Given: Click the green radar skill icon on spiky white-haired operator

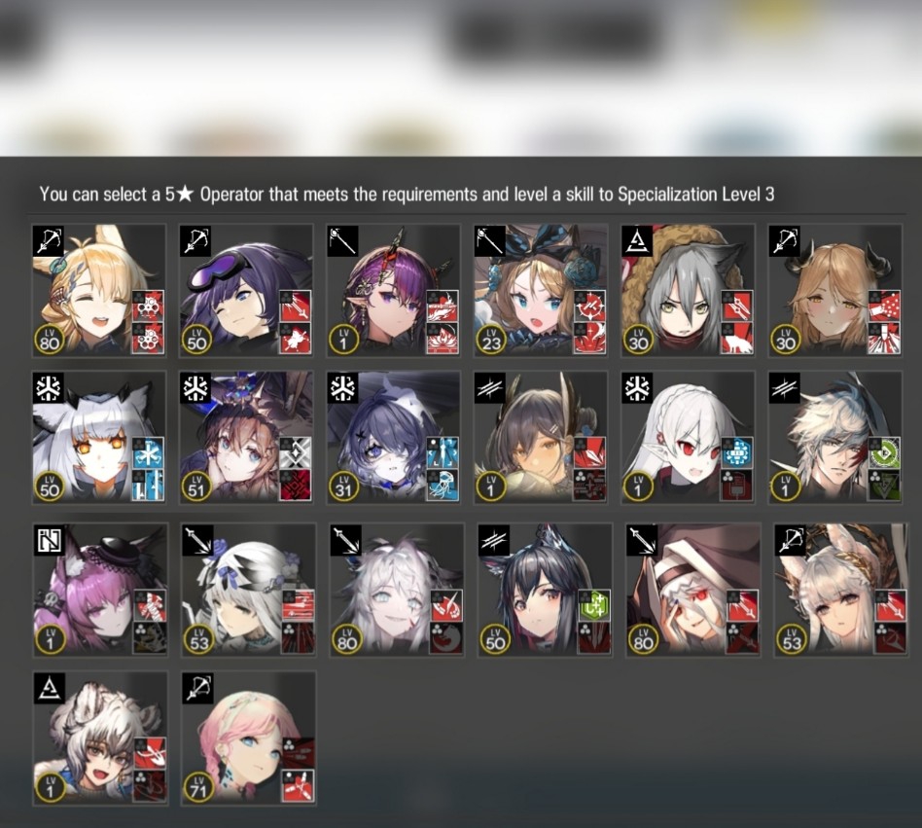Looking at the screenshot, I should tap(884, 453).
